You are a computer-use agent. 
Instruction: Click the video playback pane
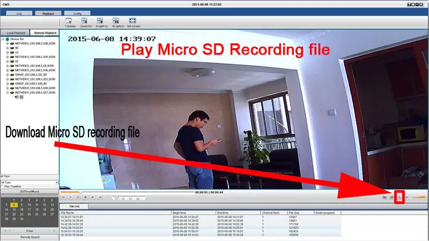point(243,109)
